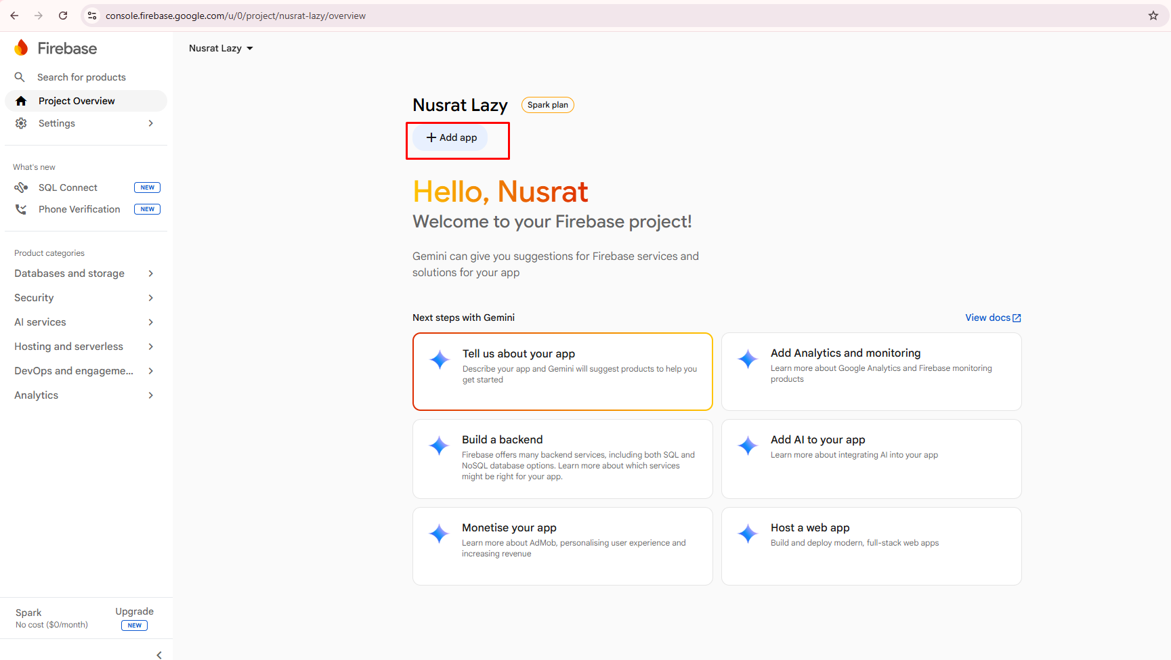Expand Databases and storage category

point(85,273)
